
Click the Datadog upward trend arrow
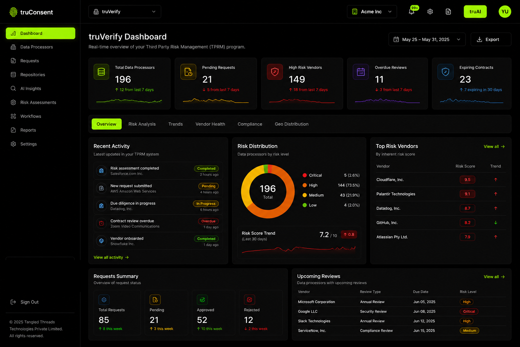(x=496, y=208)
